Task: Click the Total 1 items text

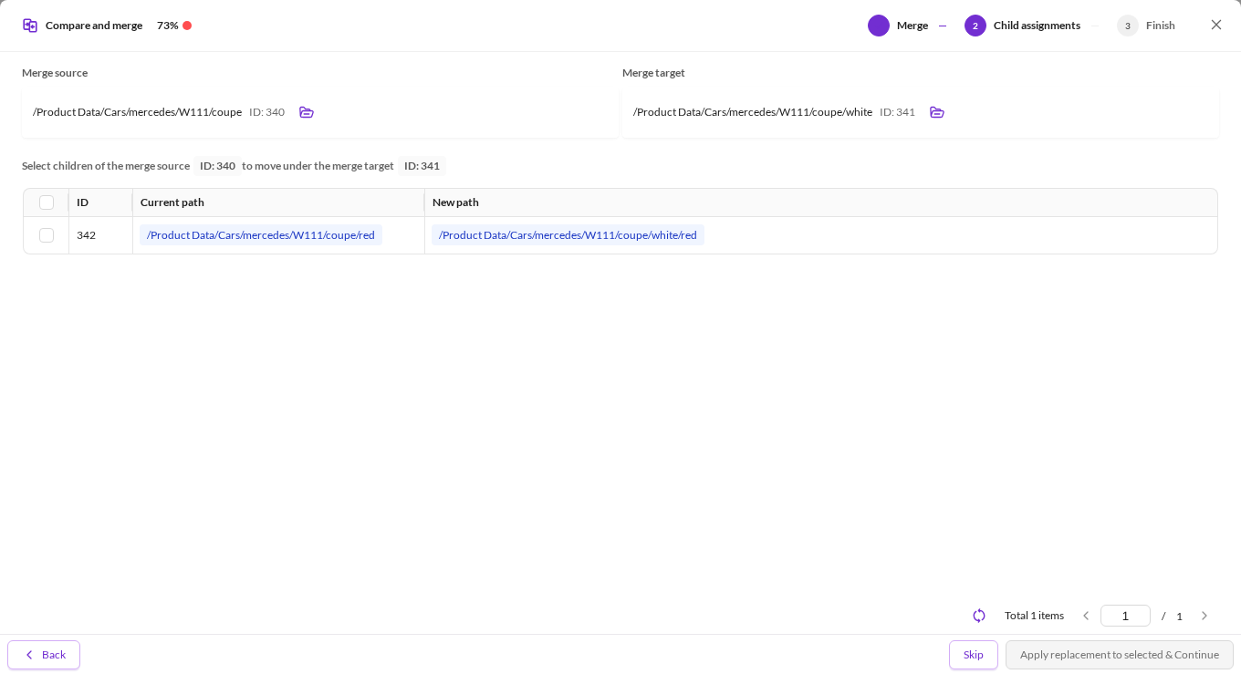Action: 1034,616
